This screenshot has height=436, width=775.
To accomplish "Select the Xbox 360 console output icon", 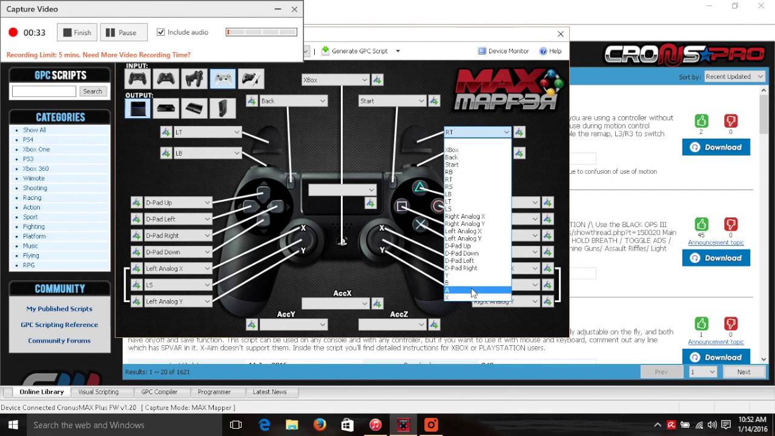I will pos(222,108).
